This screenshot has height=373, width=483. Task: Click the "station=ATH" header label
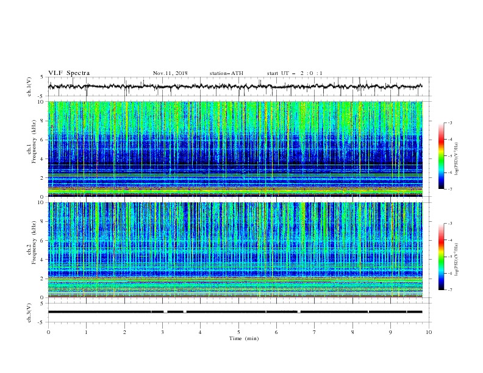[226, 73]
